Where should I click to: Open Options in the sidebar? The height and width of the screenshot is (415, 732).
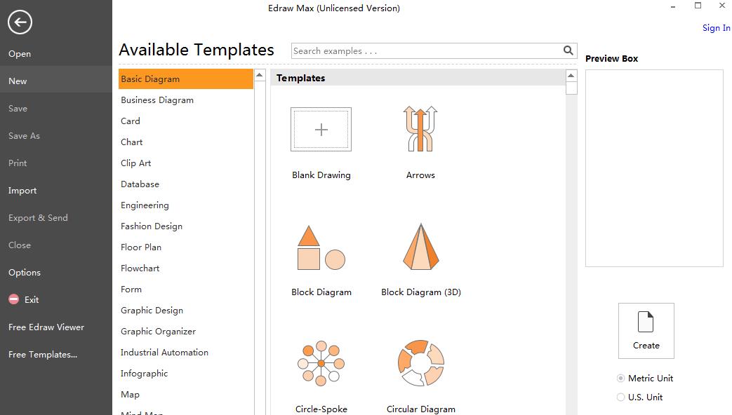(x=25, y=272)
